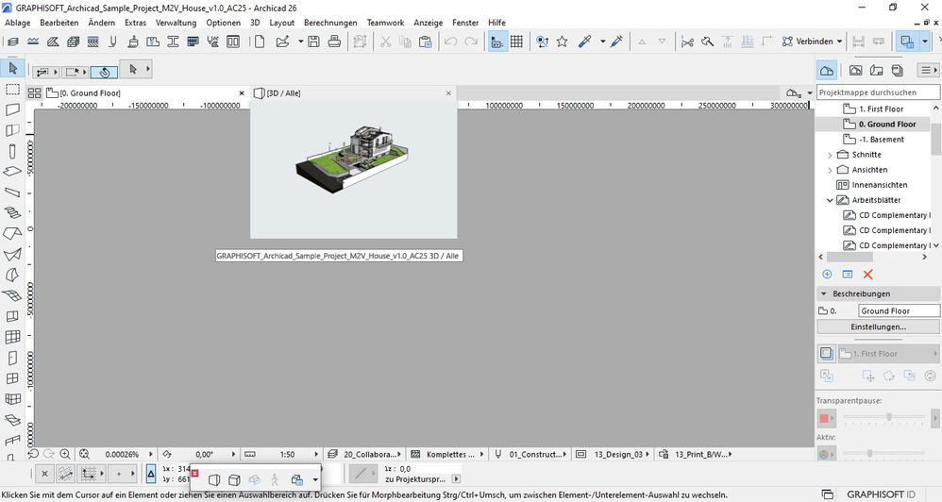The width and height of the screenshot is (942, 502).
Task: Toggle the quick selection magnet button
Action: coord(104,71)
